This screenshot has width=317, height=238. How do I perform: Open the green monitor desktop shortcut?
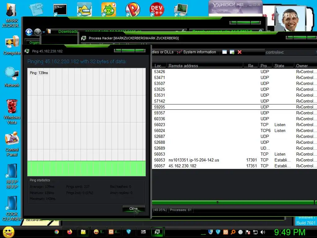click(181, 10)
